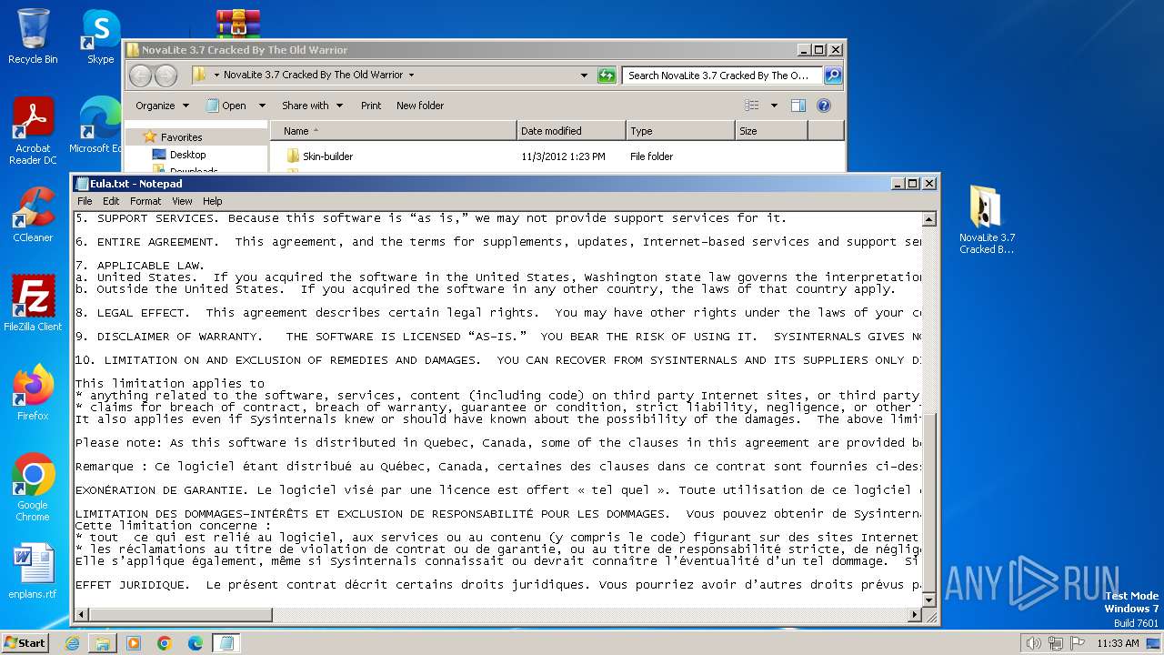Open the volume tray icon
Viewport: 1164px width, 655px height.
pyautogui.click(x=1033, y=643)
